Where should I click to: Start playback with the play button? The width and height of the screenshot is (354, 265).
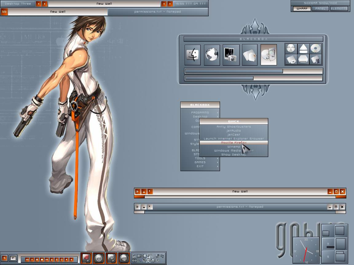(32, 259)
